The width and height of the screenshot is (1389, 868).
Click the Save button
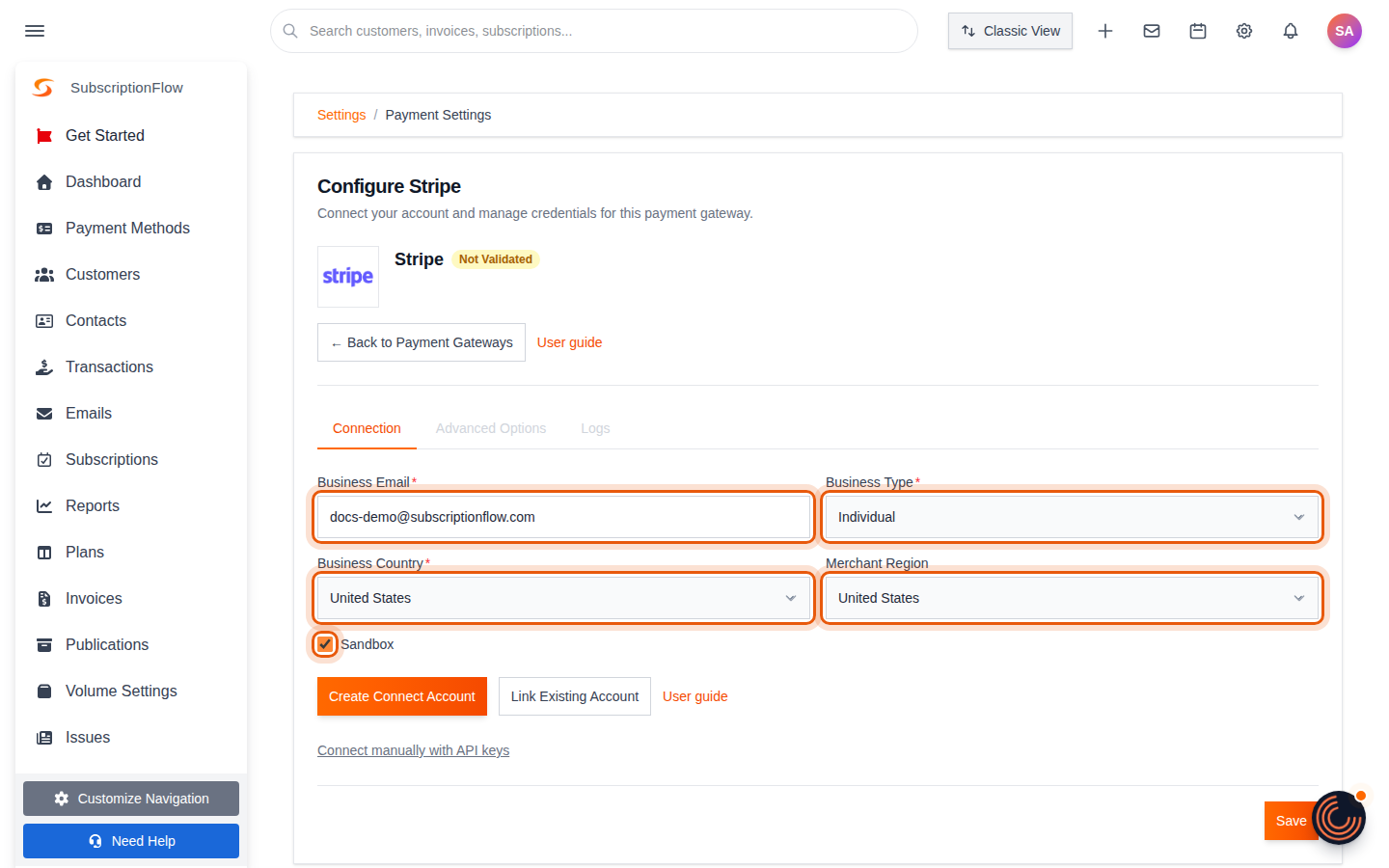point(1291,821)
